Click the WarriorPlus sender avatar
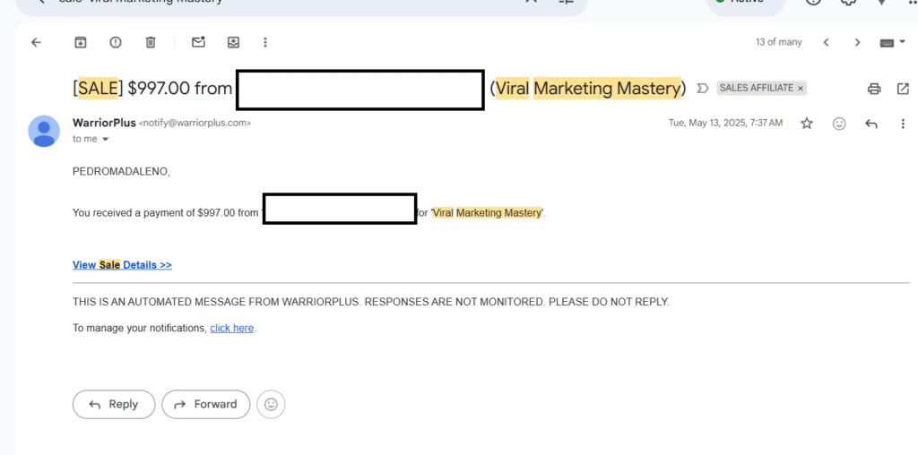This screenshot has height=455, width=918. pos(44,131)
